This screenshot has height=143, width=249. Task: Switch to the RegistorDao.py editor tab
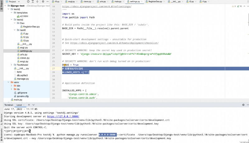click(155, 2)
